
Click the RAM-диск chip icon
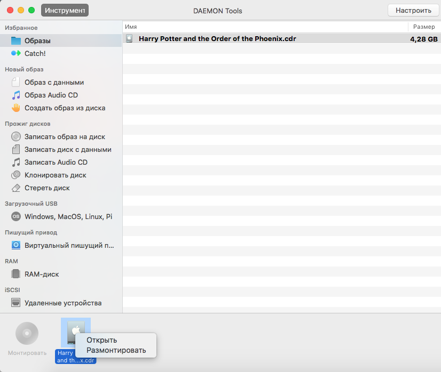click(x=16, y=274)
